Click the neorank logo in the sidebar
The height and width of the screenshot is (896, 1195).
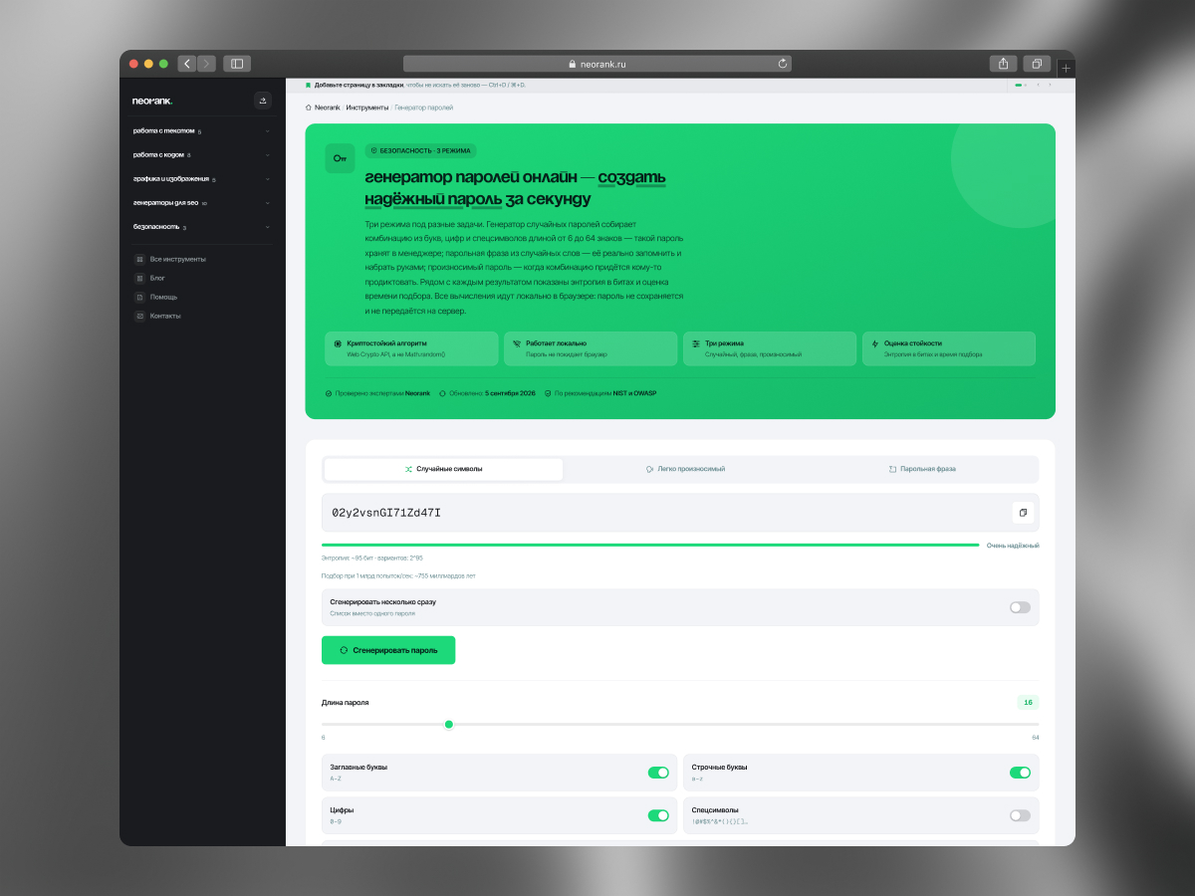152,101
